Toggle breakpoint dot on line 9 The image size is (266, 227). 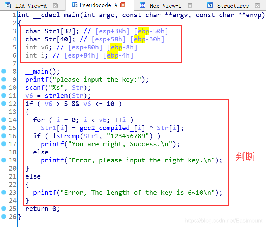[x=4, y=79]
